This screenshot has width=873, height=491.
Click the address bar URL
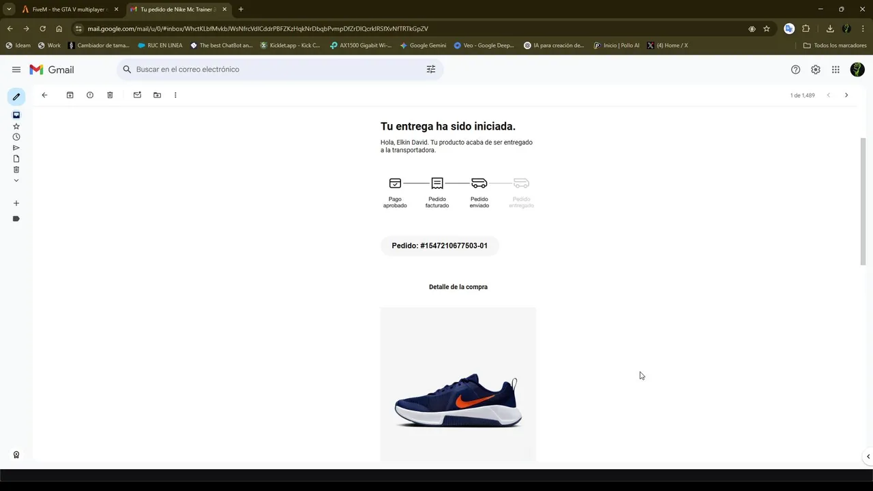pyautogui.click(x=258, y=29)
